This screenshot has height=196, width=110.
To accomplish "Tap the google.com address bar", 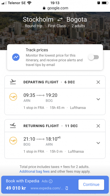I will [55, 8].
